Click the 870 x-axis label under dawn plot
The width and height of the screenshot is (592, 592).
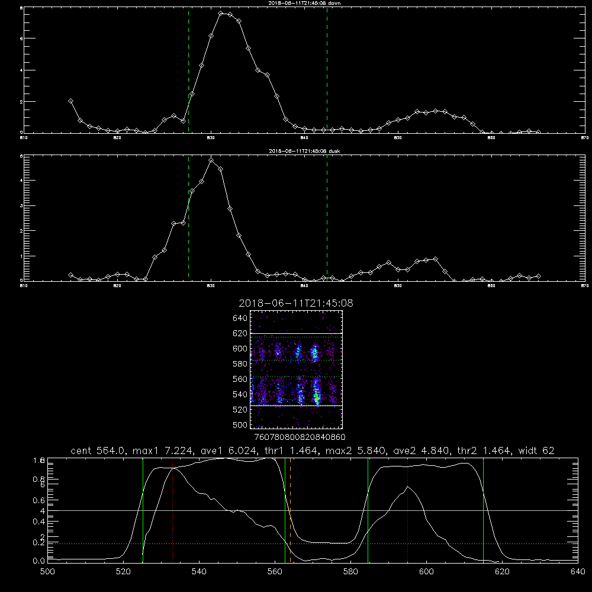pyautogui.click(x=585, y=138)
